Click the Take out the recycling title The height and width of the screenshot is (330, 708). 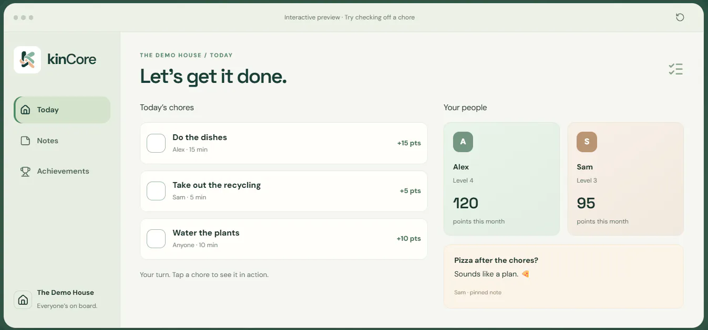pos(217,185)
